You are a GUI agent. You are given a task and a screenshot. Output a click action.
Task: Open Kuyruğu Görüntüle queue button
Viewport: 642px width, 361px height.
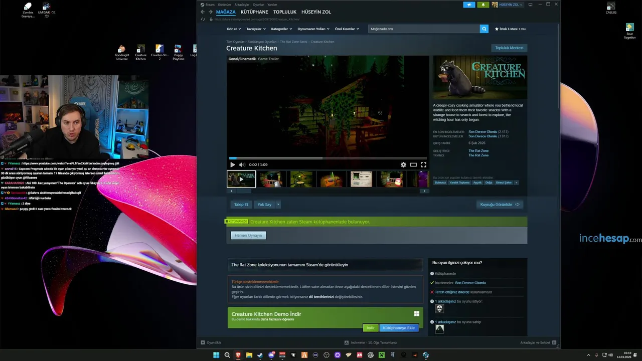click(x=500, y=205)
